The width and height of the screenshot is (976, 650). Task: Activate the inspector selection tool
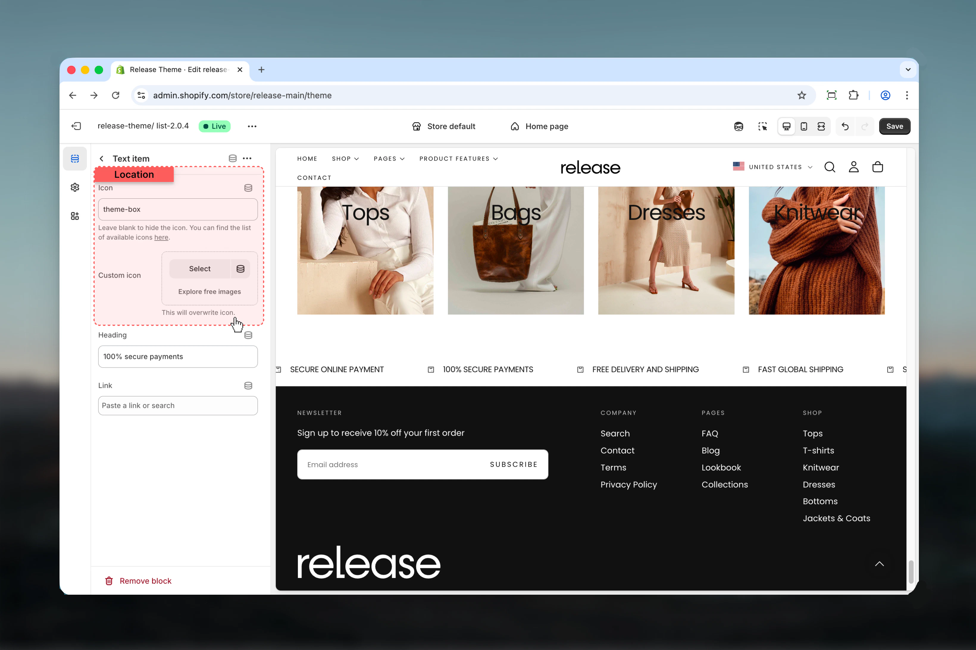(x=762, y=126)
